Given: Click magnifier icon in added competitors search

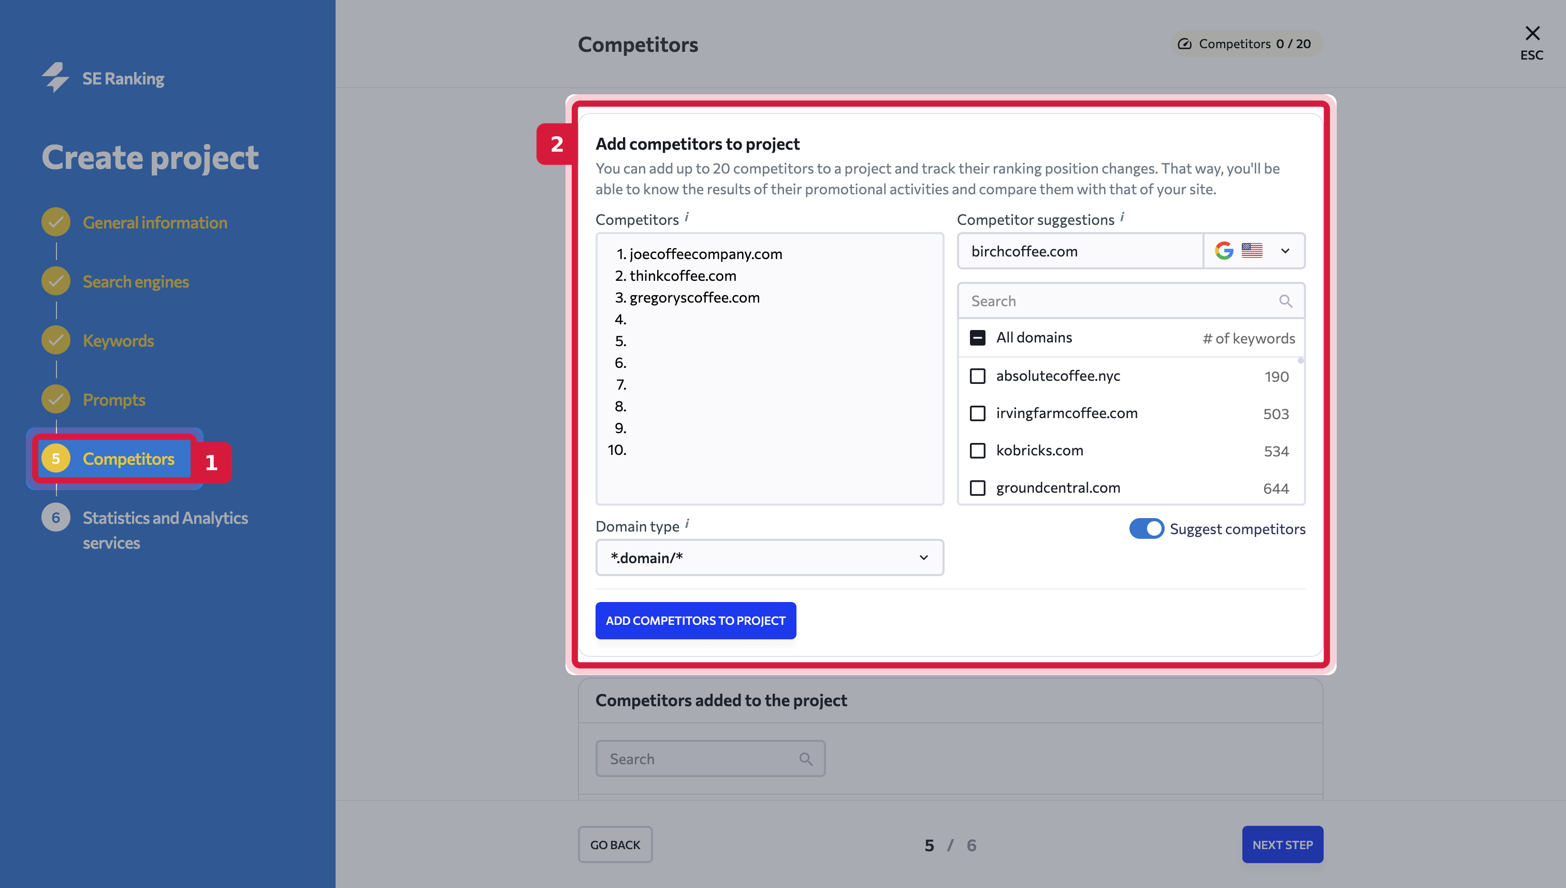Looking at the screenshot, I should [x=806, y=758].
